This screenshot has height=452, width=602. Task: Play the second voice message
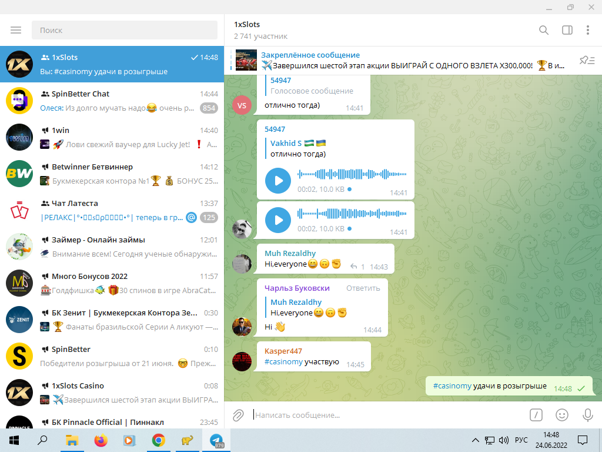click(278, 220)
